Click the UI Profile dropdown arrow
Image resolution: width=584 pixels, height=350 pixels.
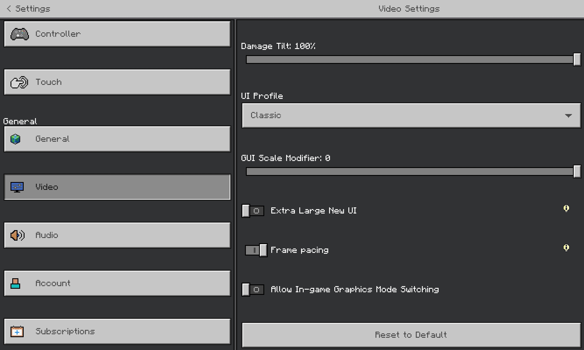(x=568, y=116)
